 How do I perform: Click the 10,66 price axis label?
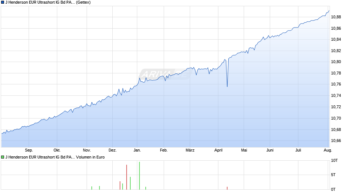(x=336, y=141)
